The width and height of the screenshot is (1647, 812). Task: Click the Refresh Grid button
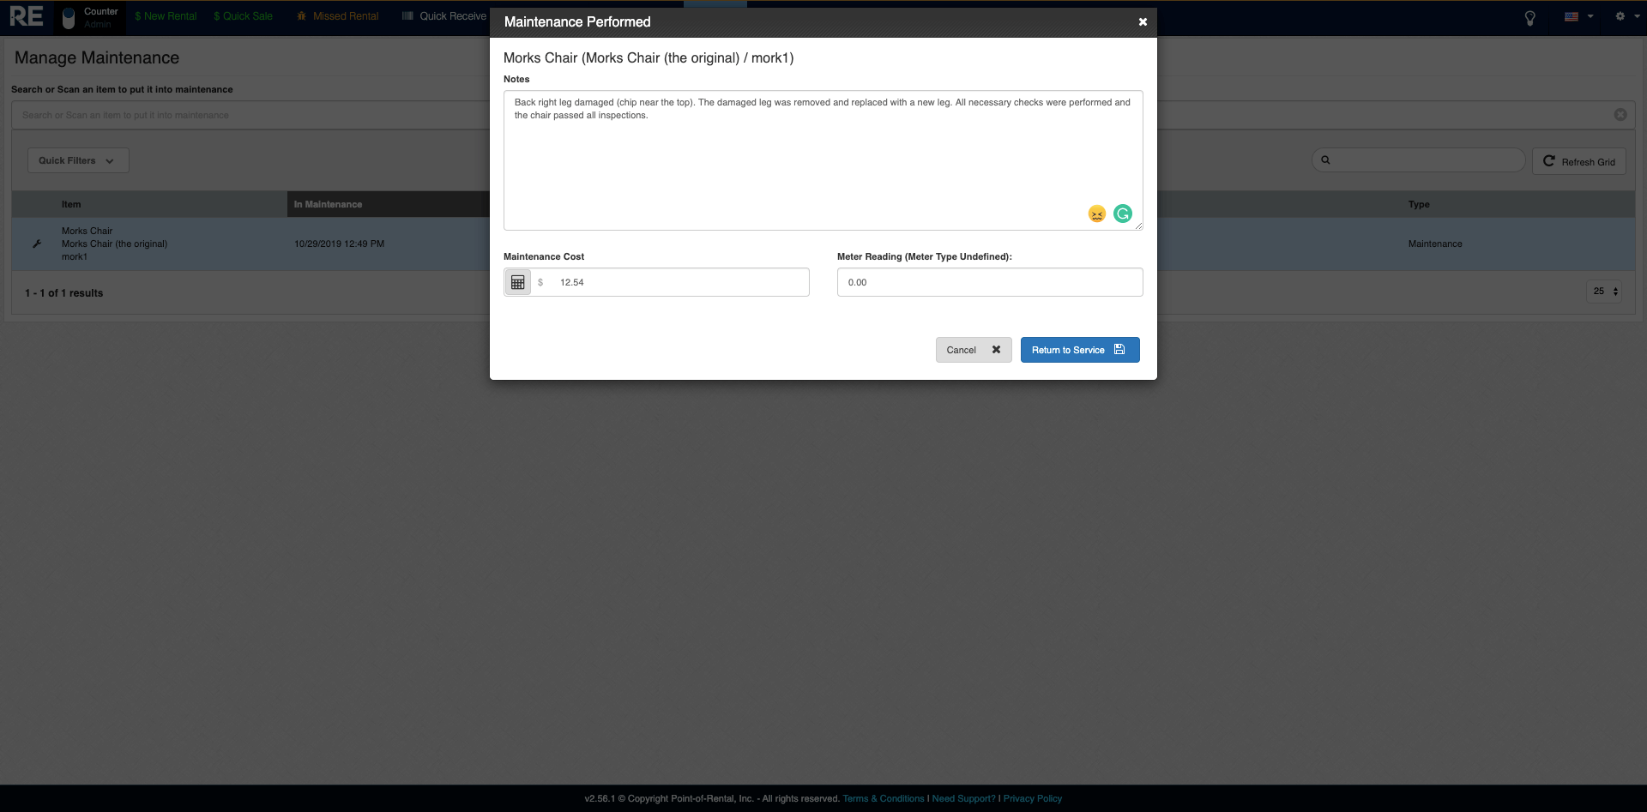1578,161
